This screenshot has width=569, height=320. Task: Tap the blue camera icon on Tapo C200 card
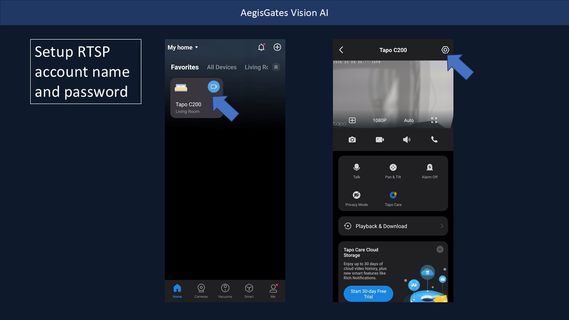point(214,87)
